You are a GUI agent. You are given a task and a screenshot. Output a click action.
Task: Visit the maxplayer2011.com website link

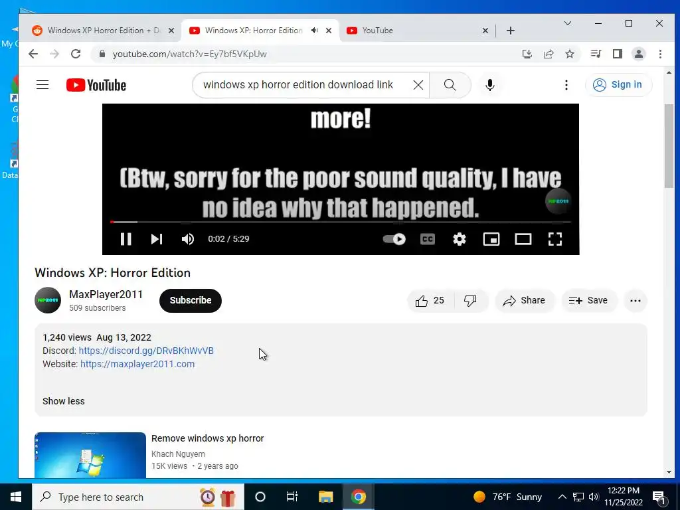[137, 364]
